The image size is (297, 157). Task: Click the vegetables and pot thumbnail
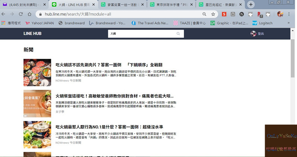point(37,134)
